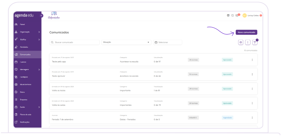
Task: Collapse the sidebar with the hamburger toggle
Action: pos(42,16)
